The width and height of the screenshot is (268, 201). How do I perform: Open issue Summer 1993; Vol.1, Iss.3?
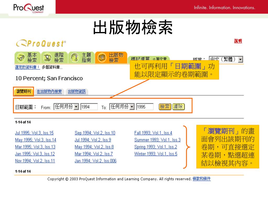[157, 140]
